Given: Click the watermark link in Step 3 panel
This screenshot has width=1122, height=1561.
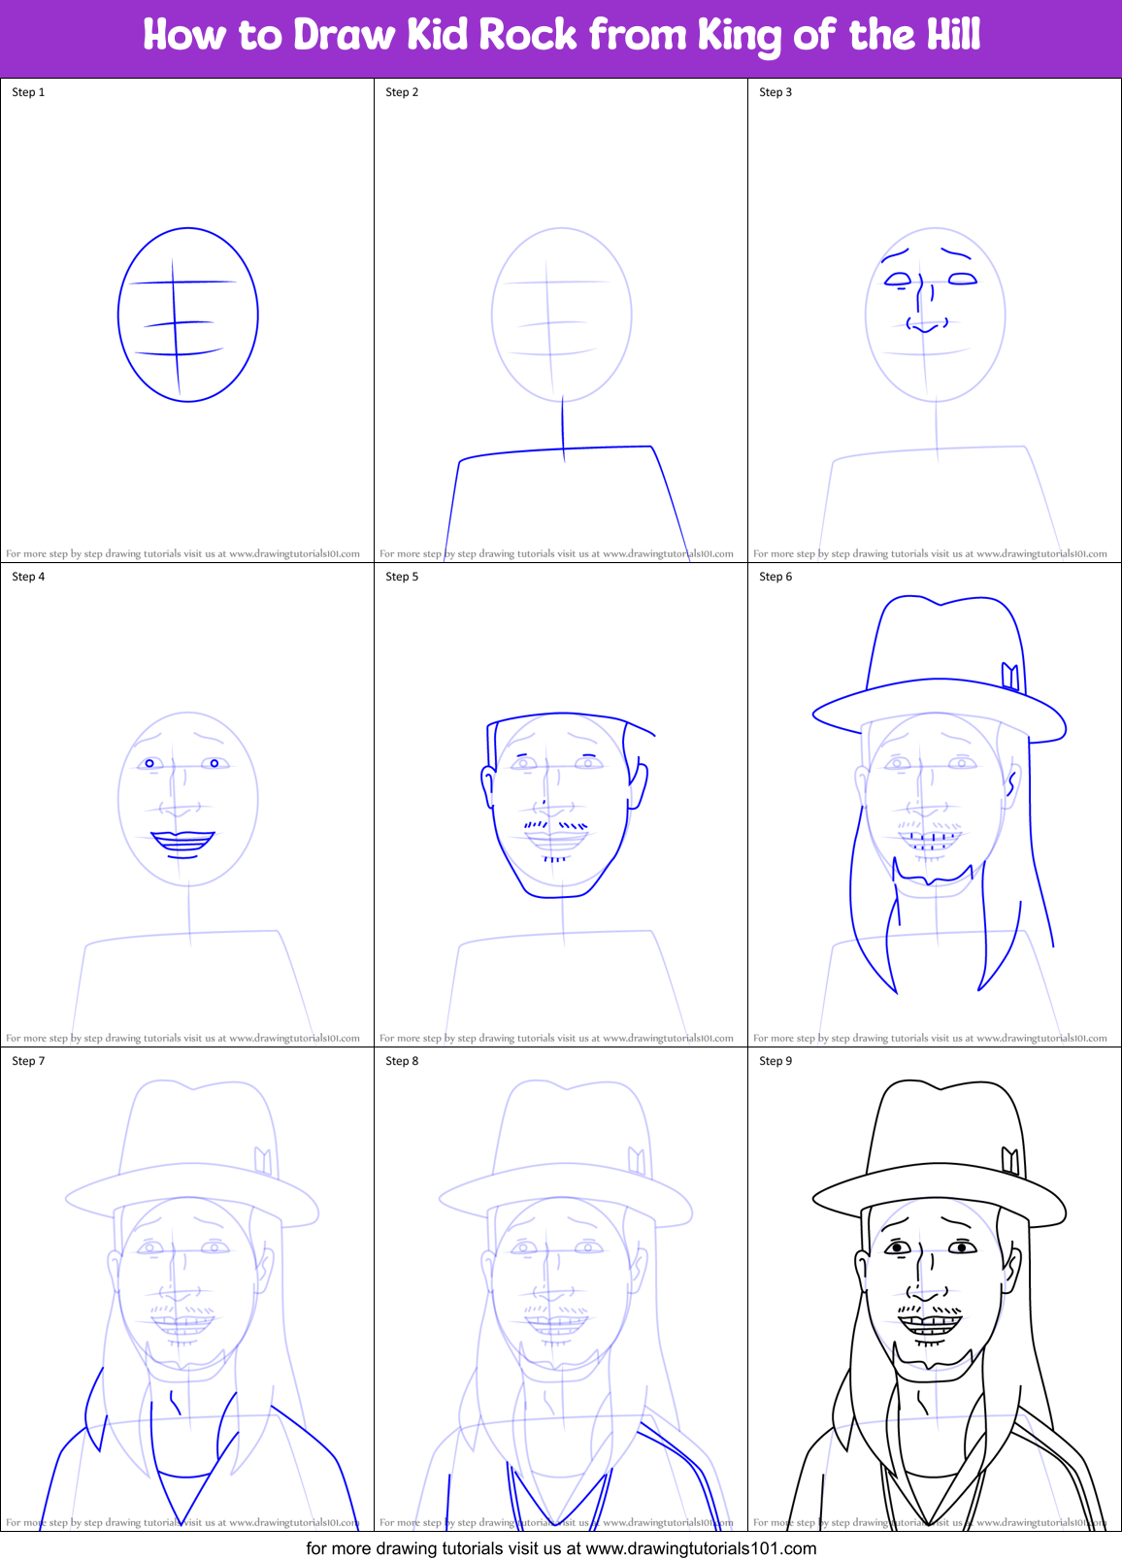Looking at the screenshot, I should tap(930, 554).
